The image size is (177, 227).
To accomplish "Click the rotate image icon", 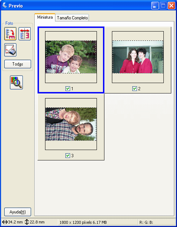I will (10, 34).
